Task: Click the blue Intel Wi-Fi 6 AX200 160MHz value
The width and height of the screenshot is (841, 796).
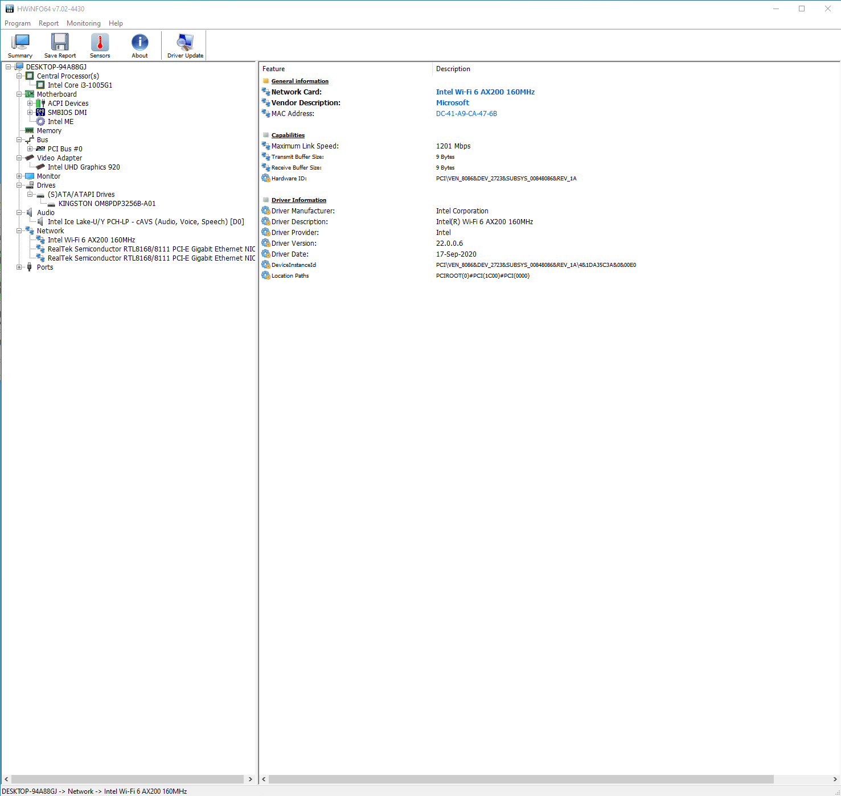Action: point(485,92)
